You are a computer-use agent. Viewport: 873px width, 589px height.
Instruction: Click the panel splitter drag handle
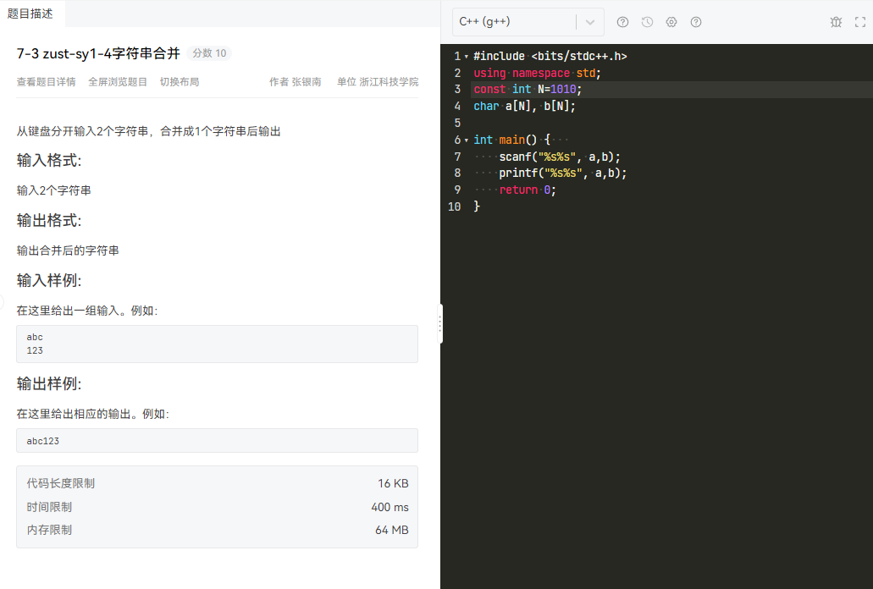coord(440,324)
